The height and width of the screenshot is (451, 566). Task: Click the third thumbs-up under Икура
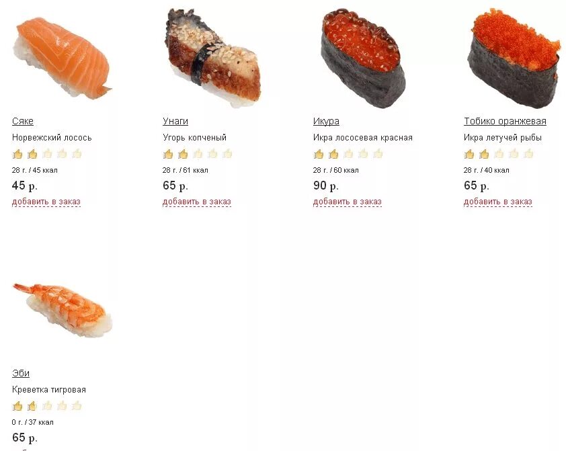(x=348, y=154)
